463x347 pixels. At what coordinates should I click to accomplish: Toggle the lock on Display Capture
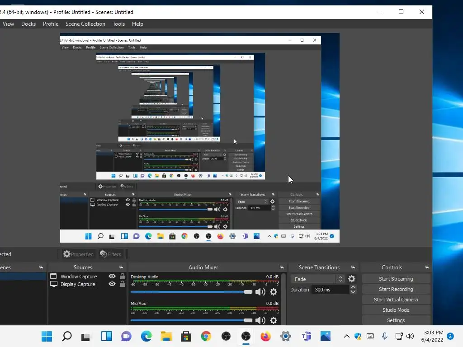(122, 284)
